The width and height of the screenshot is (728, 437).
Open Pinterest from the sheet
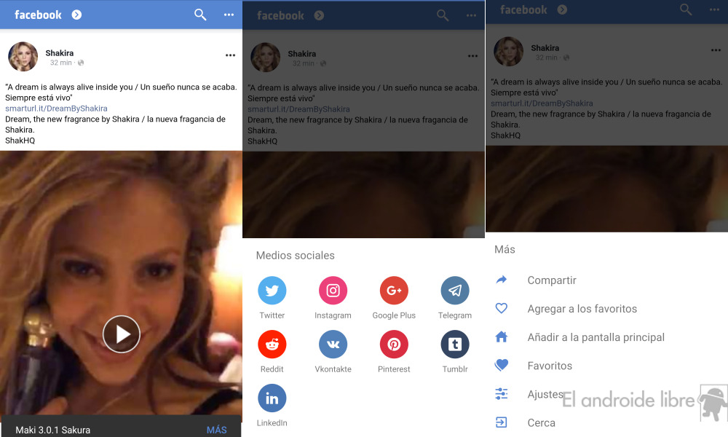pos(394,344)
